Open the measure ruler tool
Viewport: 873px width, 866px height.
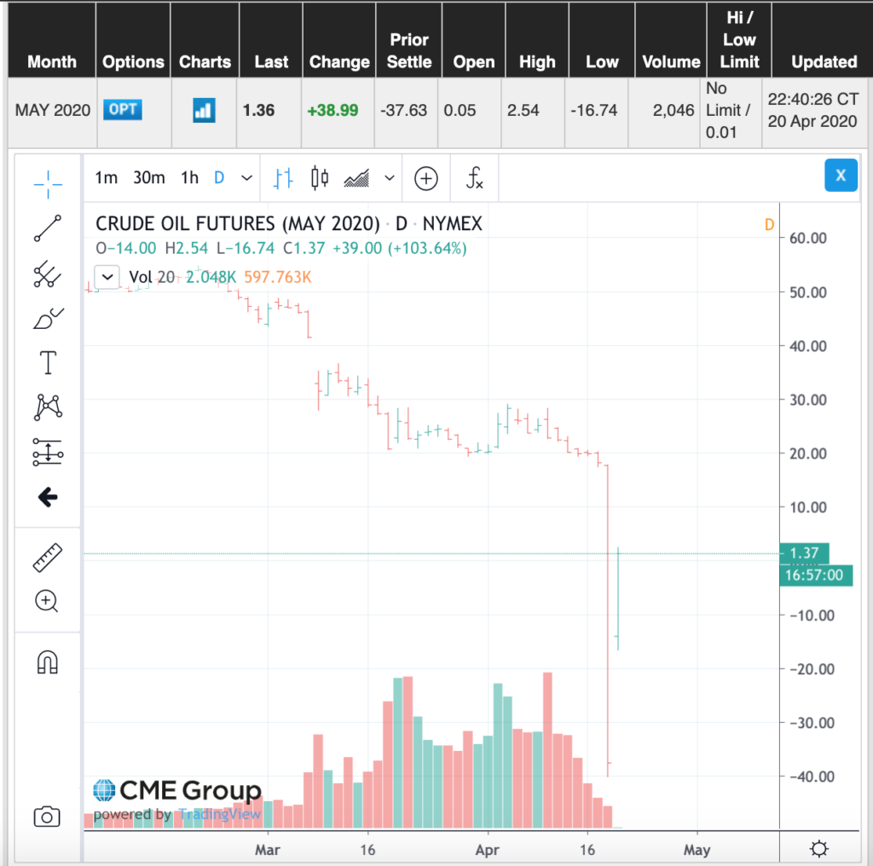point(48,557)
